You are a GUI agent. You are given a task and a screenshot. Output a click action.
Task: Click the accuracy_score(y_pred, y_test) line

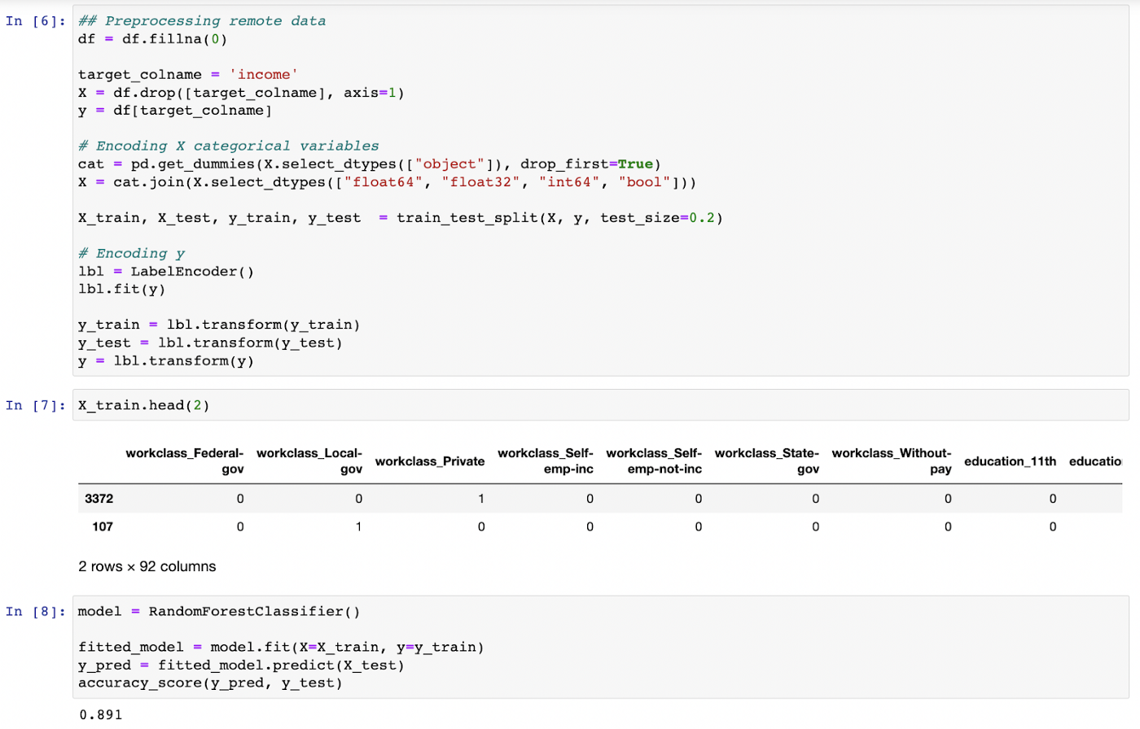point(210,683)
